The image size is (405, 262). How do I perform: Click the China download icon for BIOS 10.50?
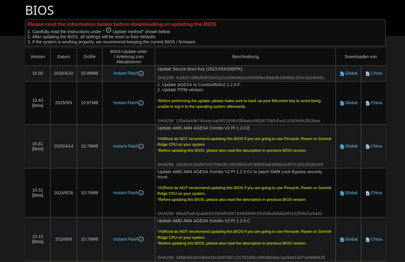click(x=368, y=73)
